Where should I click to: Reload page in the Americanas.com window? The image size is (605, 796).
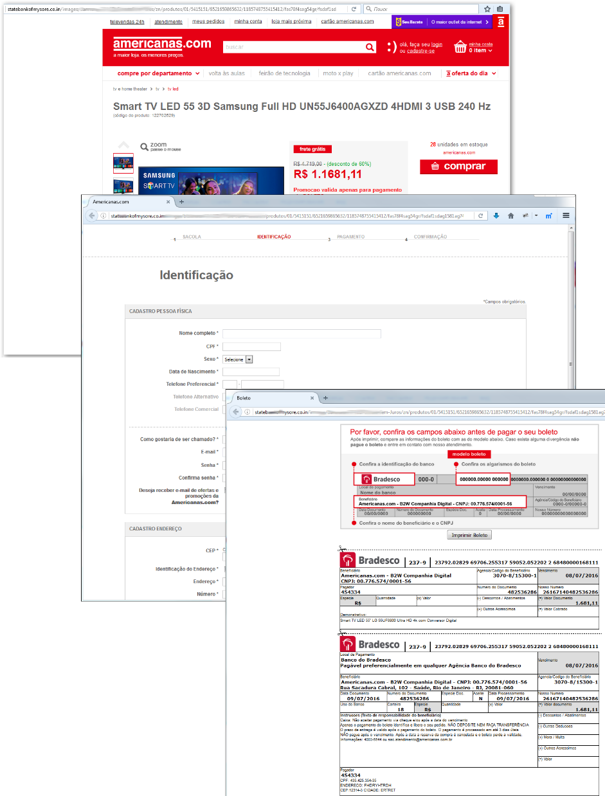(480, 216)
